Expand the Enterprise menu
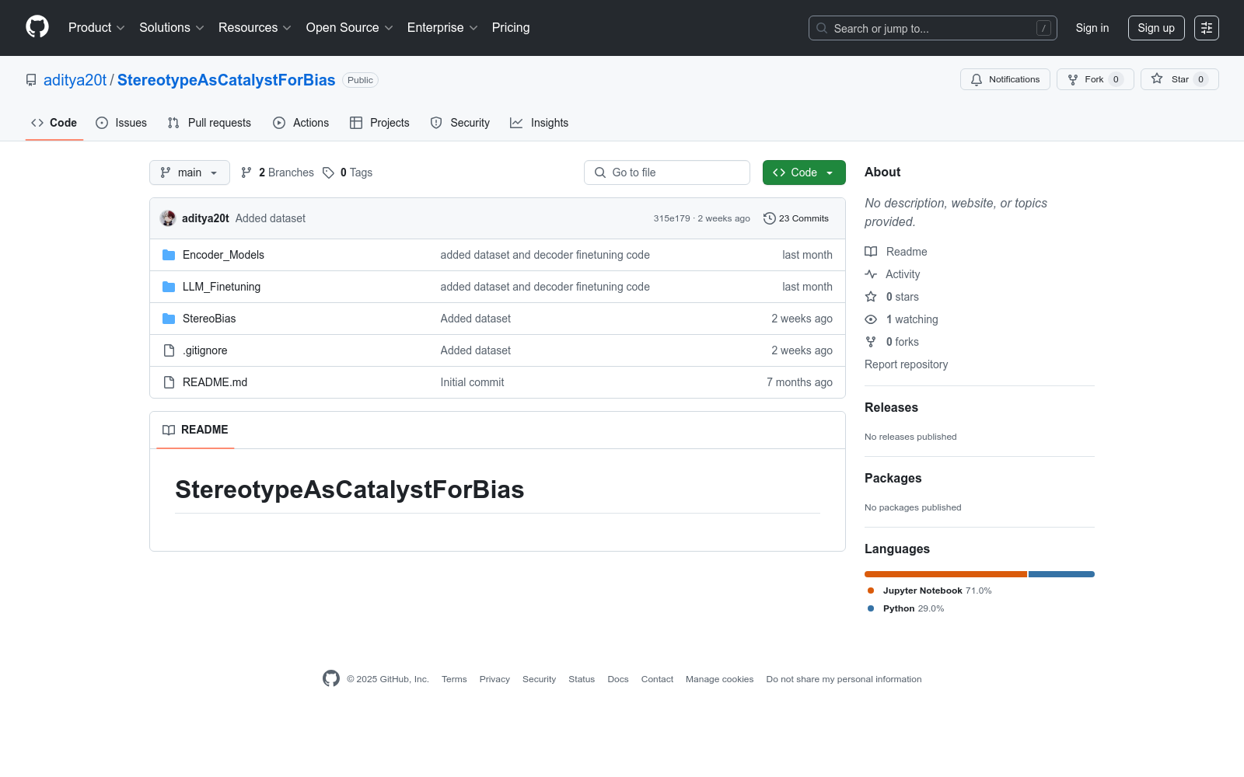 [x=442, y=28]
